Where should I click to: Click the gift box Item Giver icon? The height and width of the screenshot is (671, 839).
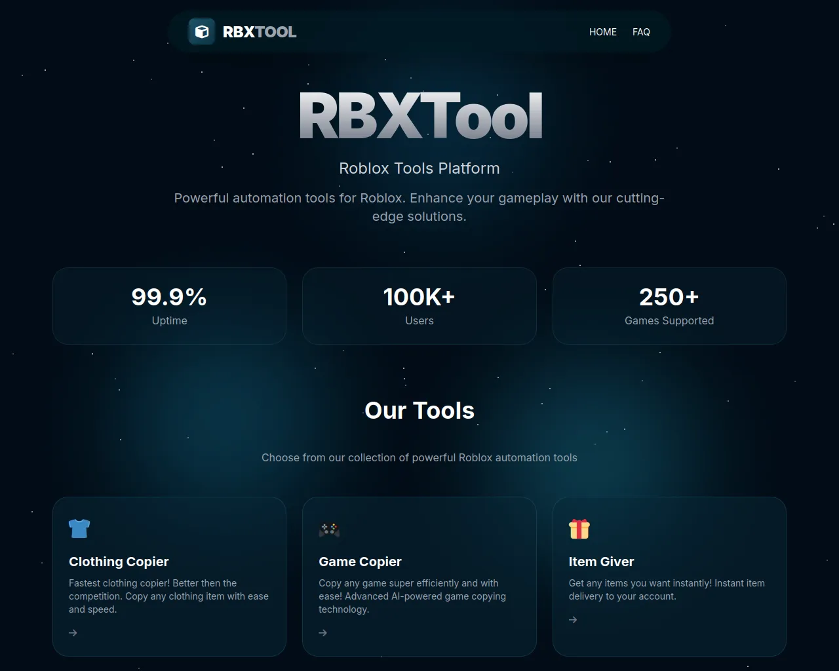tap(579, 529)
